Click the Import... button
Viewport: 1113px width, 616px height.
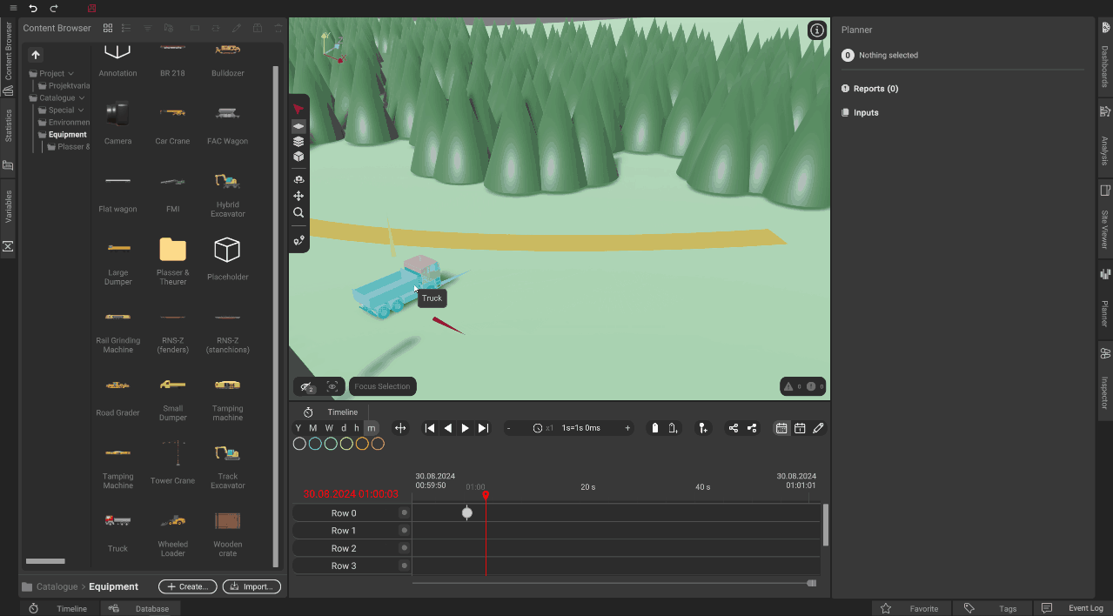[x=251, y=586]
